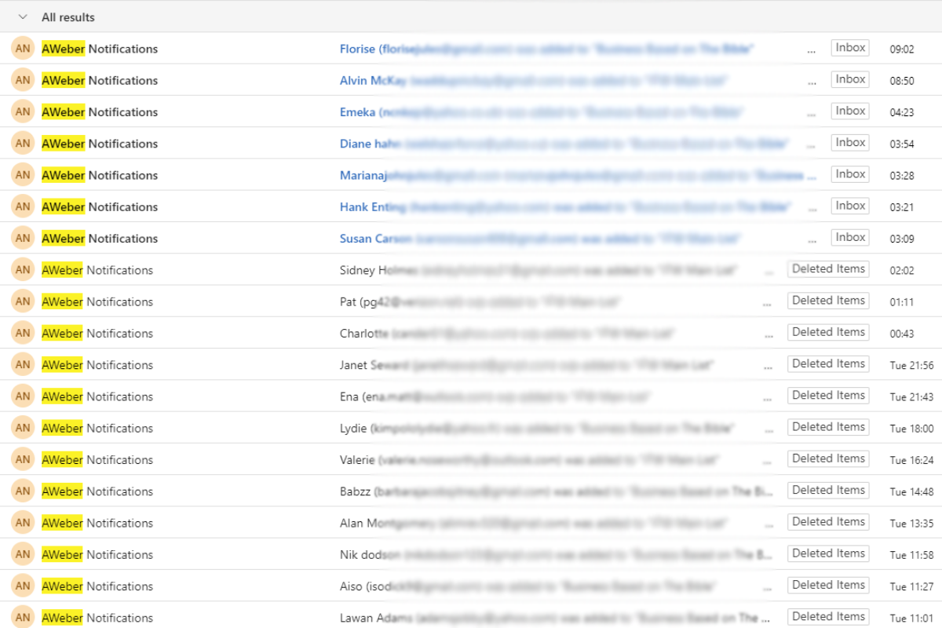Select the AN avatar on the 03:28 email
942x628 pixels.
(23, 175)
